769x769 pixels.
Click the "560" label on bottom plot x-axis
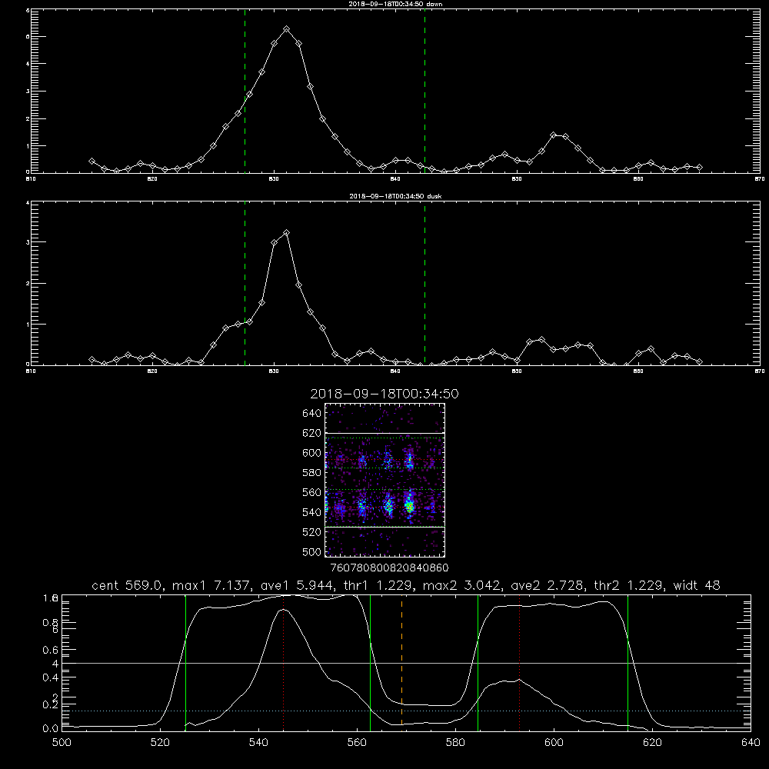tap(357, 743)
